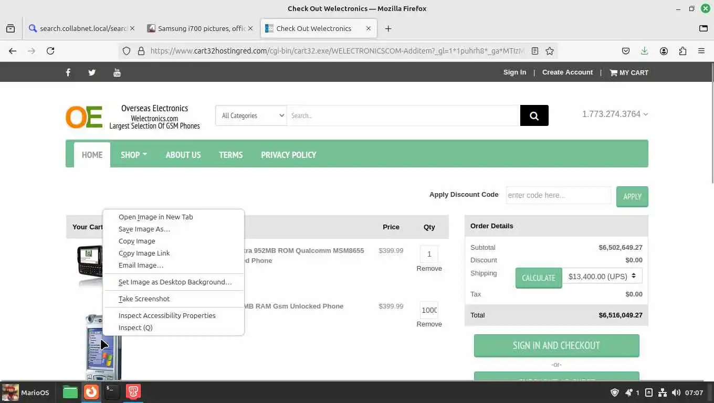The width and height of the screenshot is (714, 403).
Task: Remove the Gsm Unlocked Phone item
Action: 429,324
